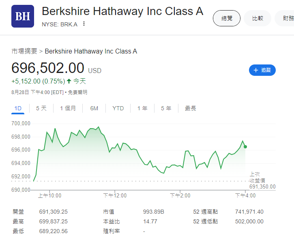Select the 6M chart range

click(94, 108)
